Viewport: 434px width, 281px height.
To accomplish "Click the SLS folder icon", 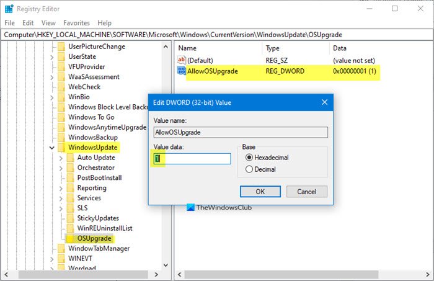I will pyautogui.click(x=70, y=208).
